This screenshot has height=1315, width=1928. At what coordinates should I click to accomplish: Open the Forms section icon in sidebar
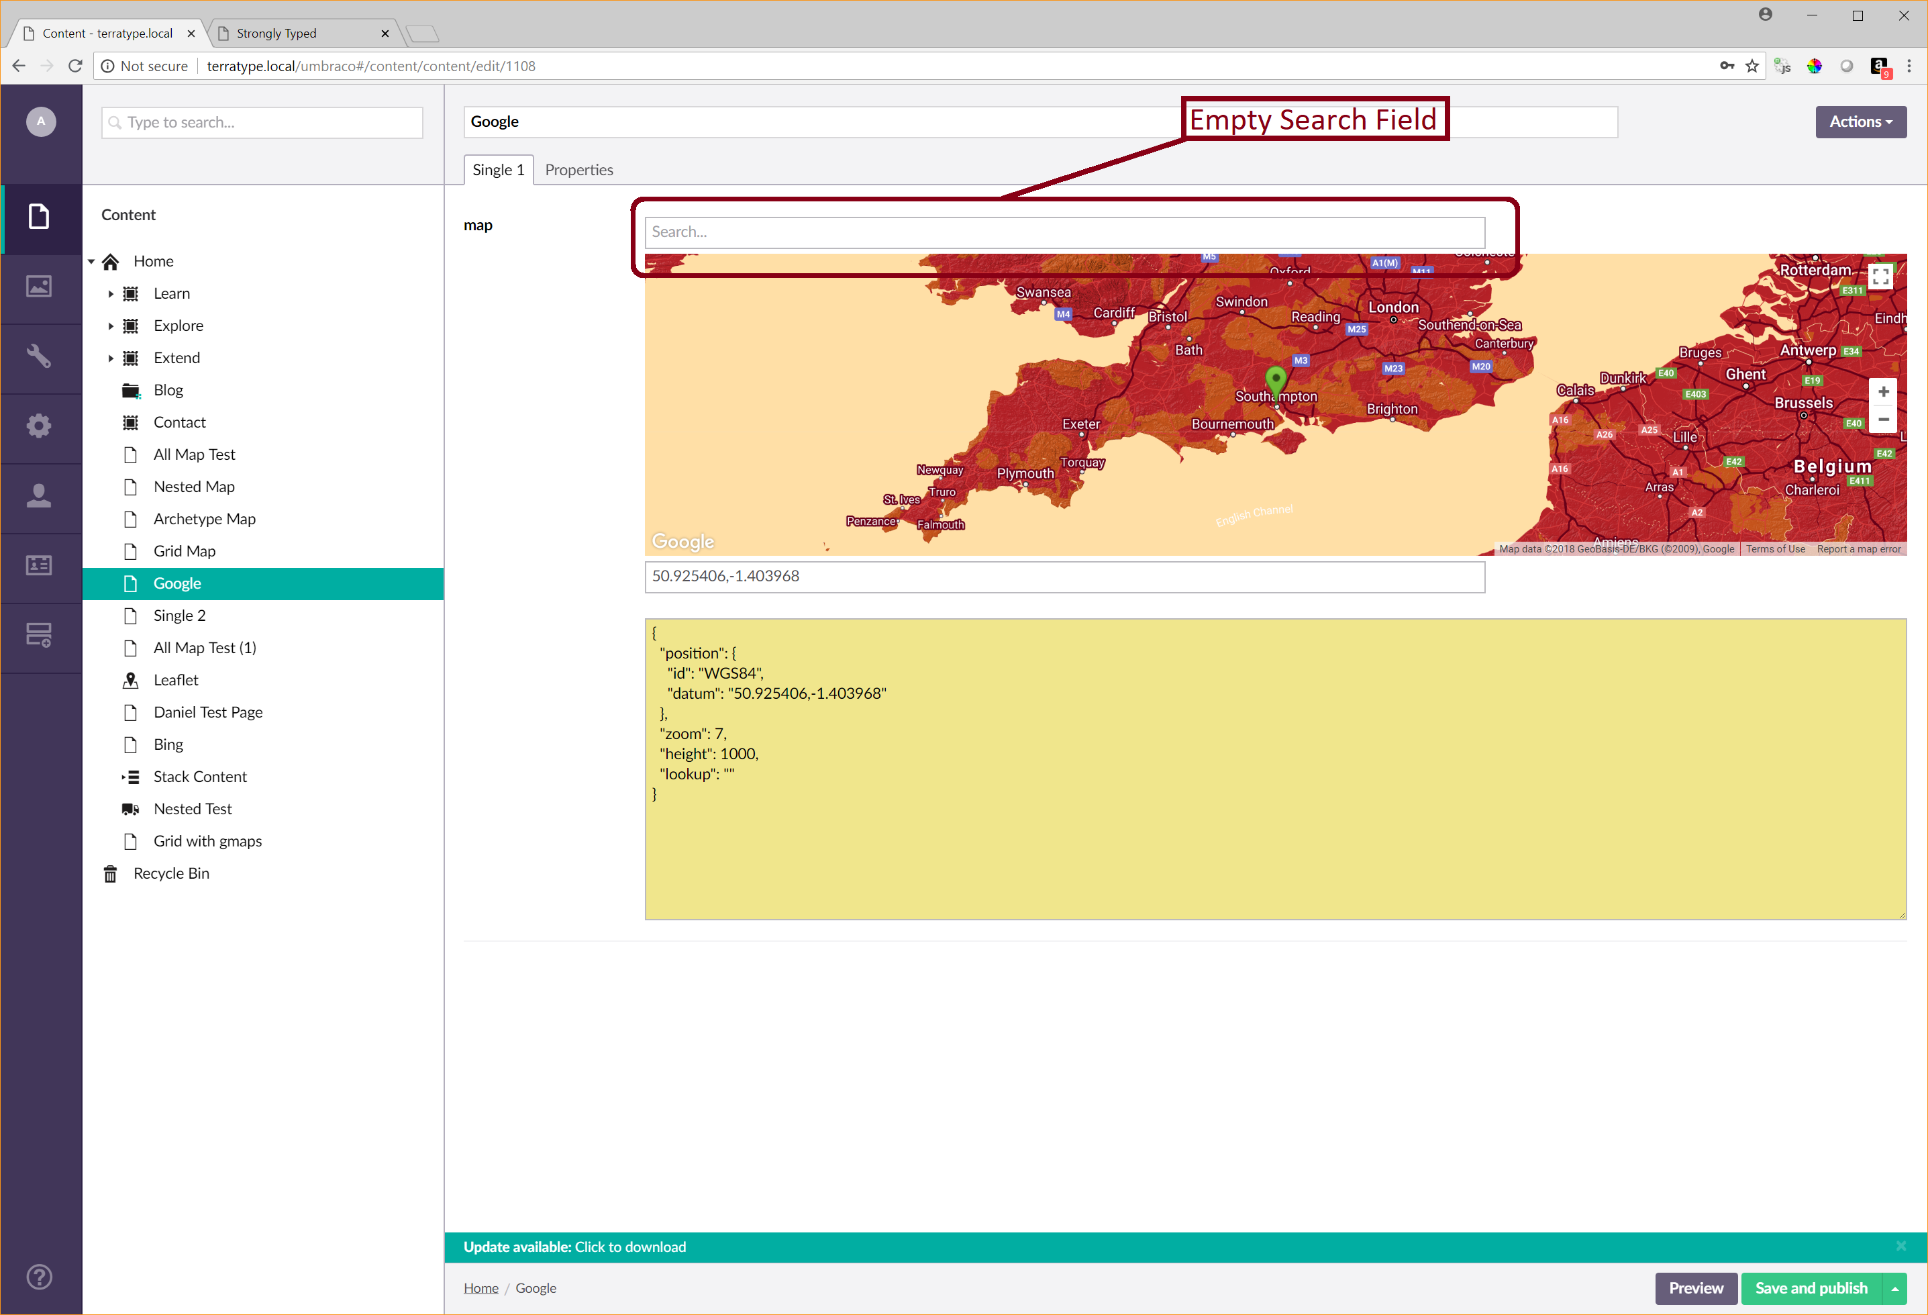tap(39, 635)
